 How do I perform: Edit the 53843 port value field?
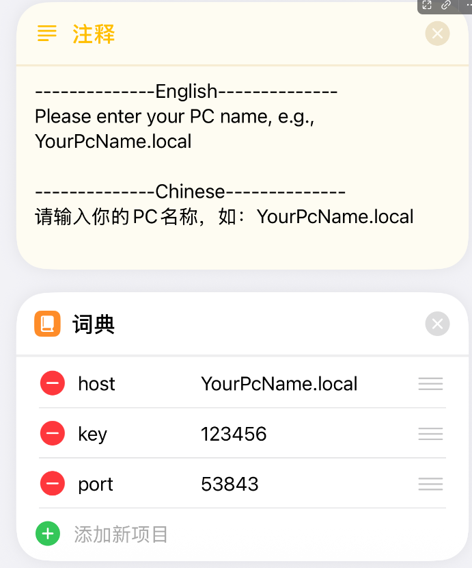tap(230, 484)
